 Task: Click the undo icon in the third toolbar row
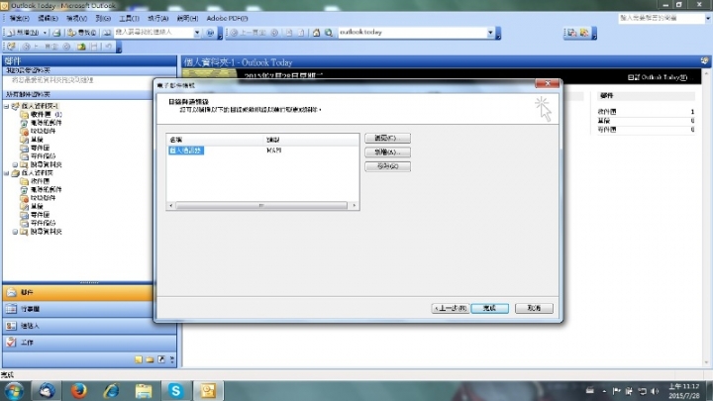click(108, 47)
